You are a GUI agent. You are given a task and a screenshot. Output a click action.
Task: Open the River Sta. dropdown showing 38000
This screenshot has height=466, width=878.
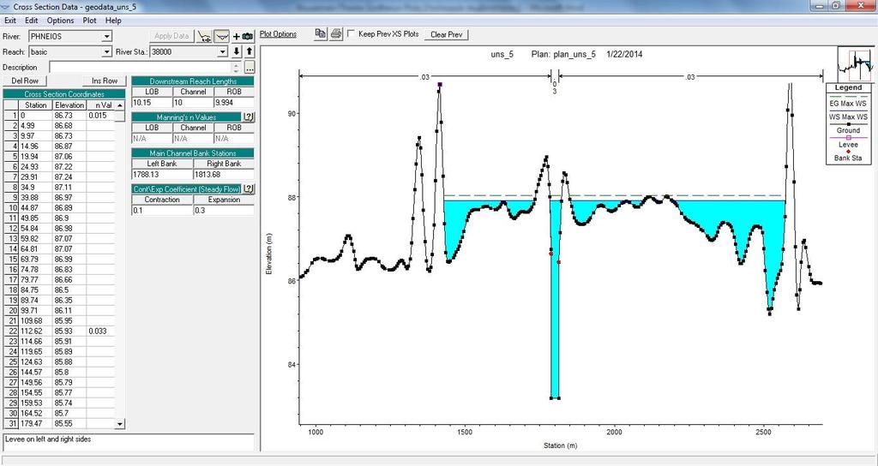(188, 51)
